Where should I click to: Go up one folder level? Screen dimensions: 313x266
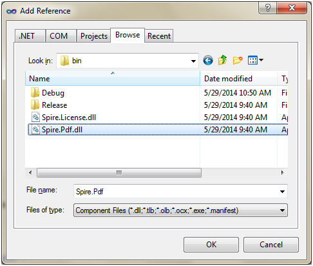(222, 60)
